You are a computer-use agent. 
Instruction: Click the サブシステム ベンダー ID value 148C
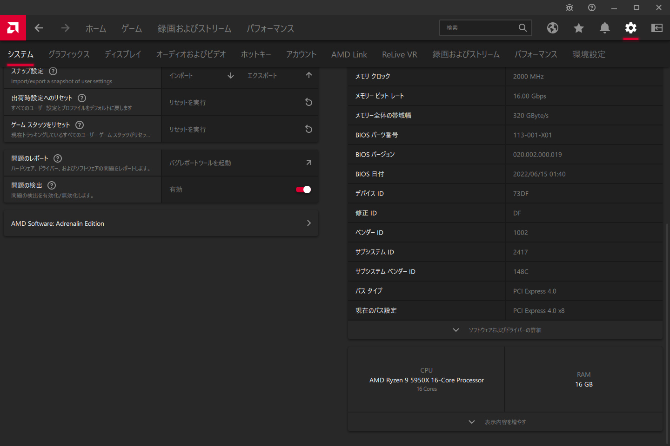pos(521,272)
